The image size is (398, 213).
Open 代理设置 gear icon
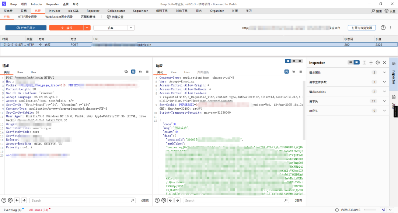pyautogui.click(x=109, y=17)
